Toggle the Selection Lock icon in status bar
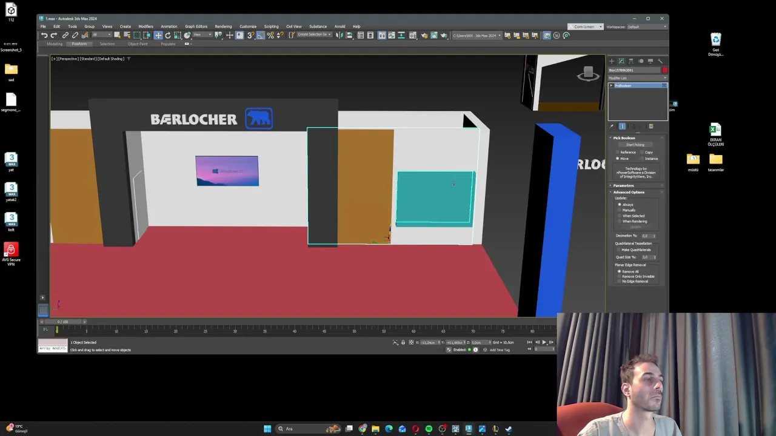The width and height of the screenshot is (776, 436). 403,342
